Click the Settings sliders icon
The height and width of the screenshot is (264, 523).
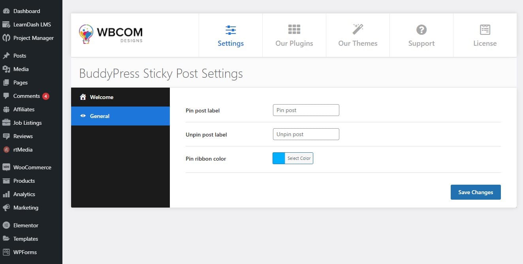231,30
